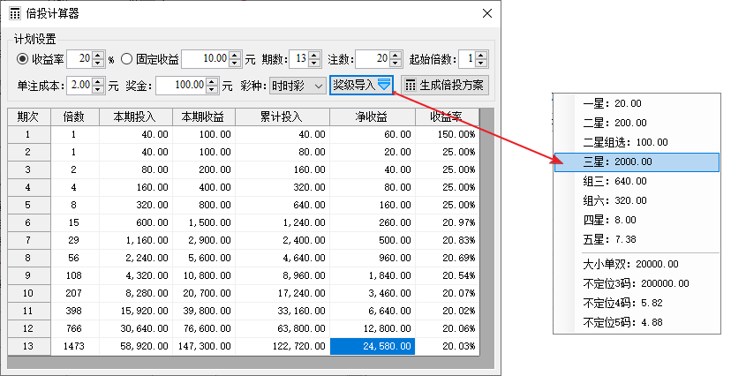Click the 净收益 column header

[372, 117]
